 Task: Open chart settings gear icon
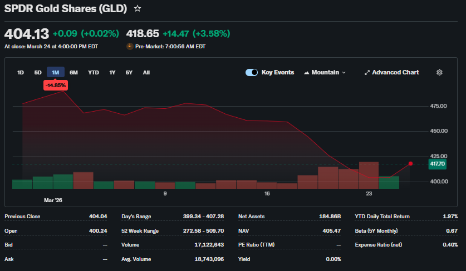pyautogui.click(x=439, y=73)
